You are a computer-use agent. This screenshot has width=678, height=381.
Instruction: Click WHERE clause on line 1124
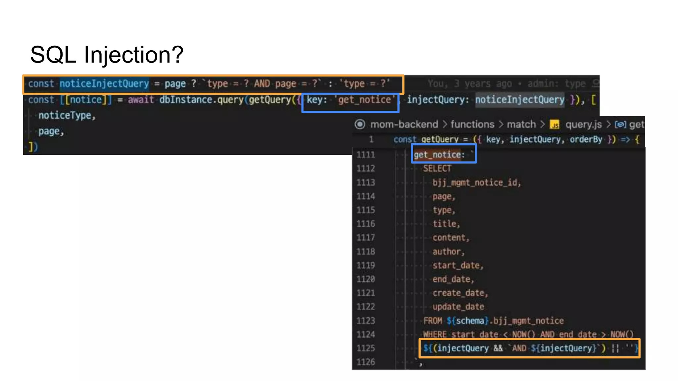[x=528, y=335]
